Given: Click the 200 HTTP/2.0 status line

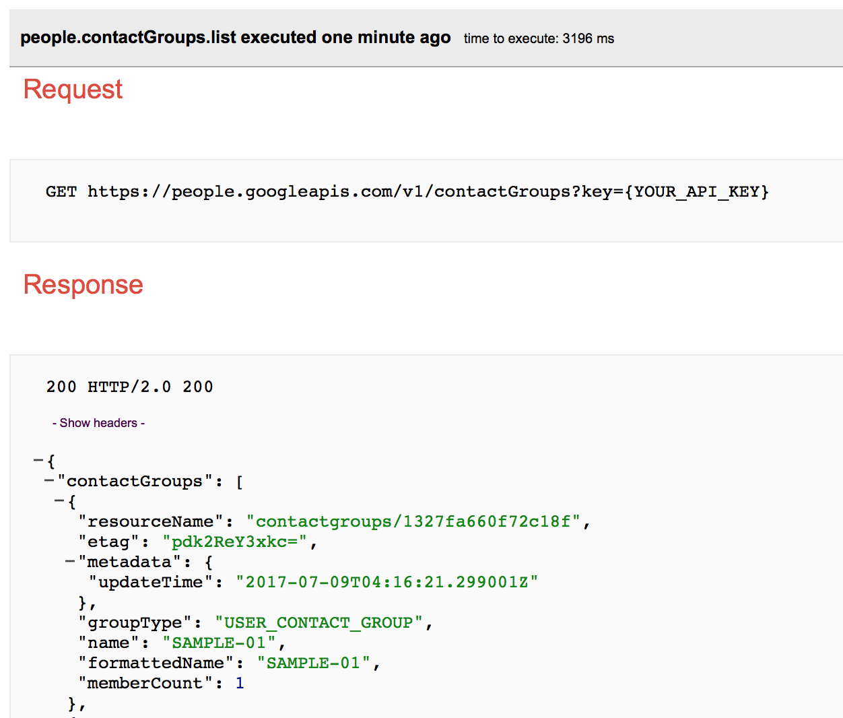Looking at the screenshot, I should pos(129,387).
